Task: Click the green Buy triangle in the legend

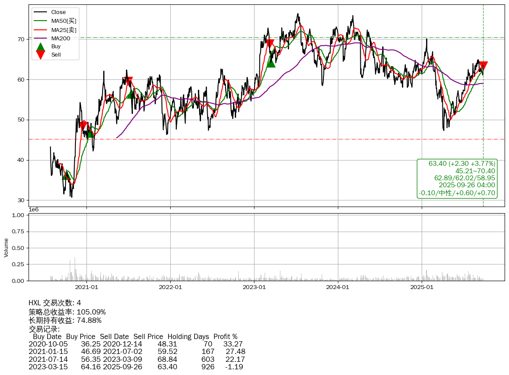Action: click(x=40, y=46)
